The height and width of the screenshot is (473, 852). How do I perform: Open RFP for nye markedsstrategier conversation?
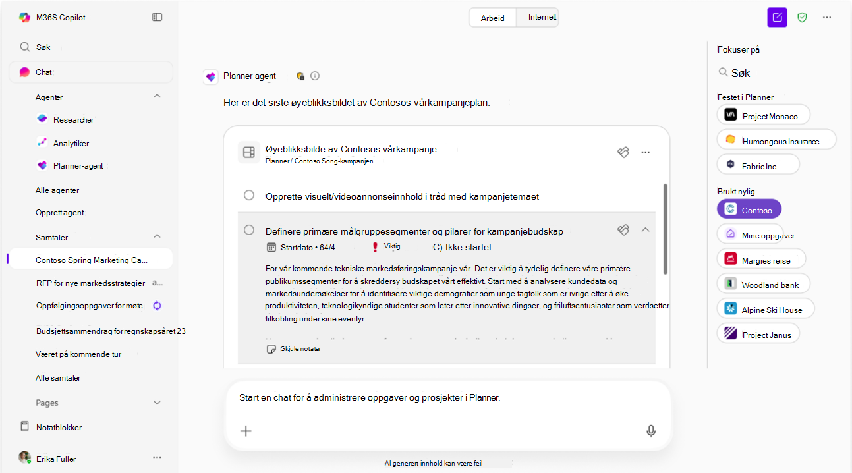click(x=90, y=283)
